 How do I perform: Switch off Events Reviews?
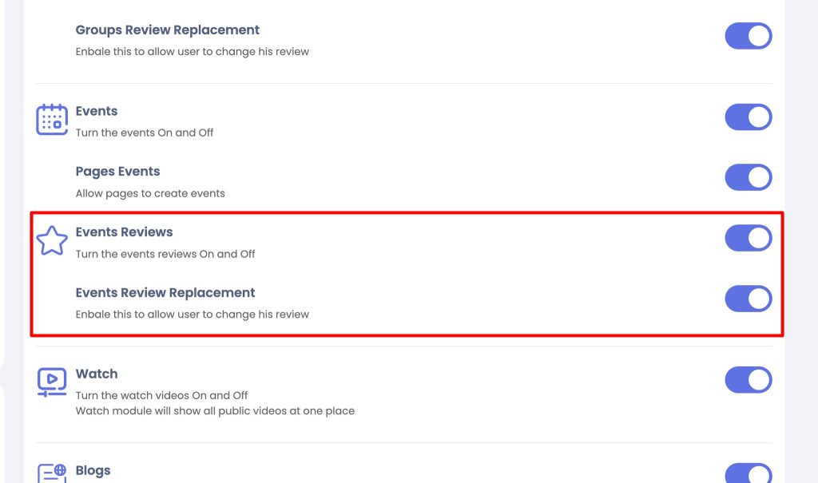[748, 238]
